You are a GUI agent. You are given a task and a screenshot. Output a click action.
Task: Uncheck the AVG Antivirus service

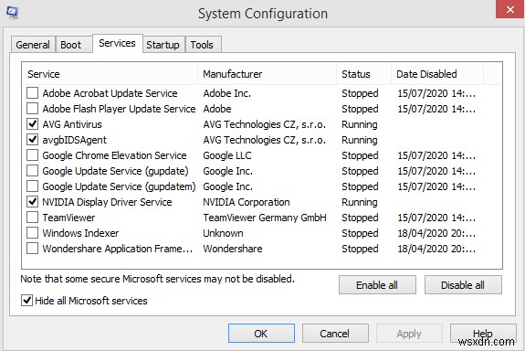[x=33, y=124]
